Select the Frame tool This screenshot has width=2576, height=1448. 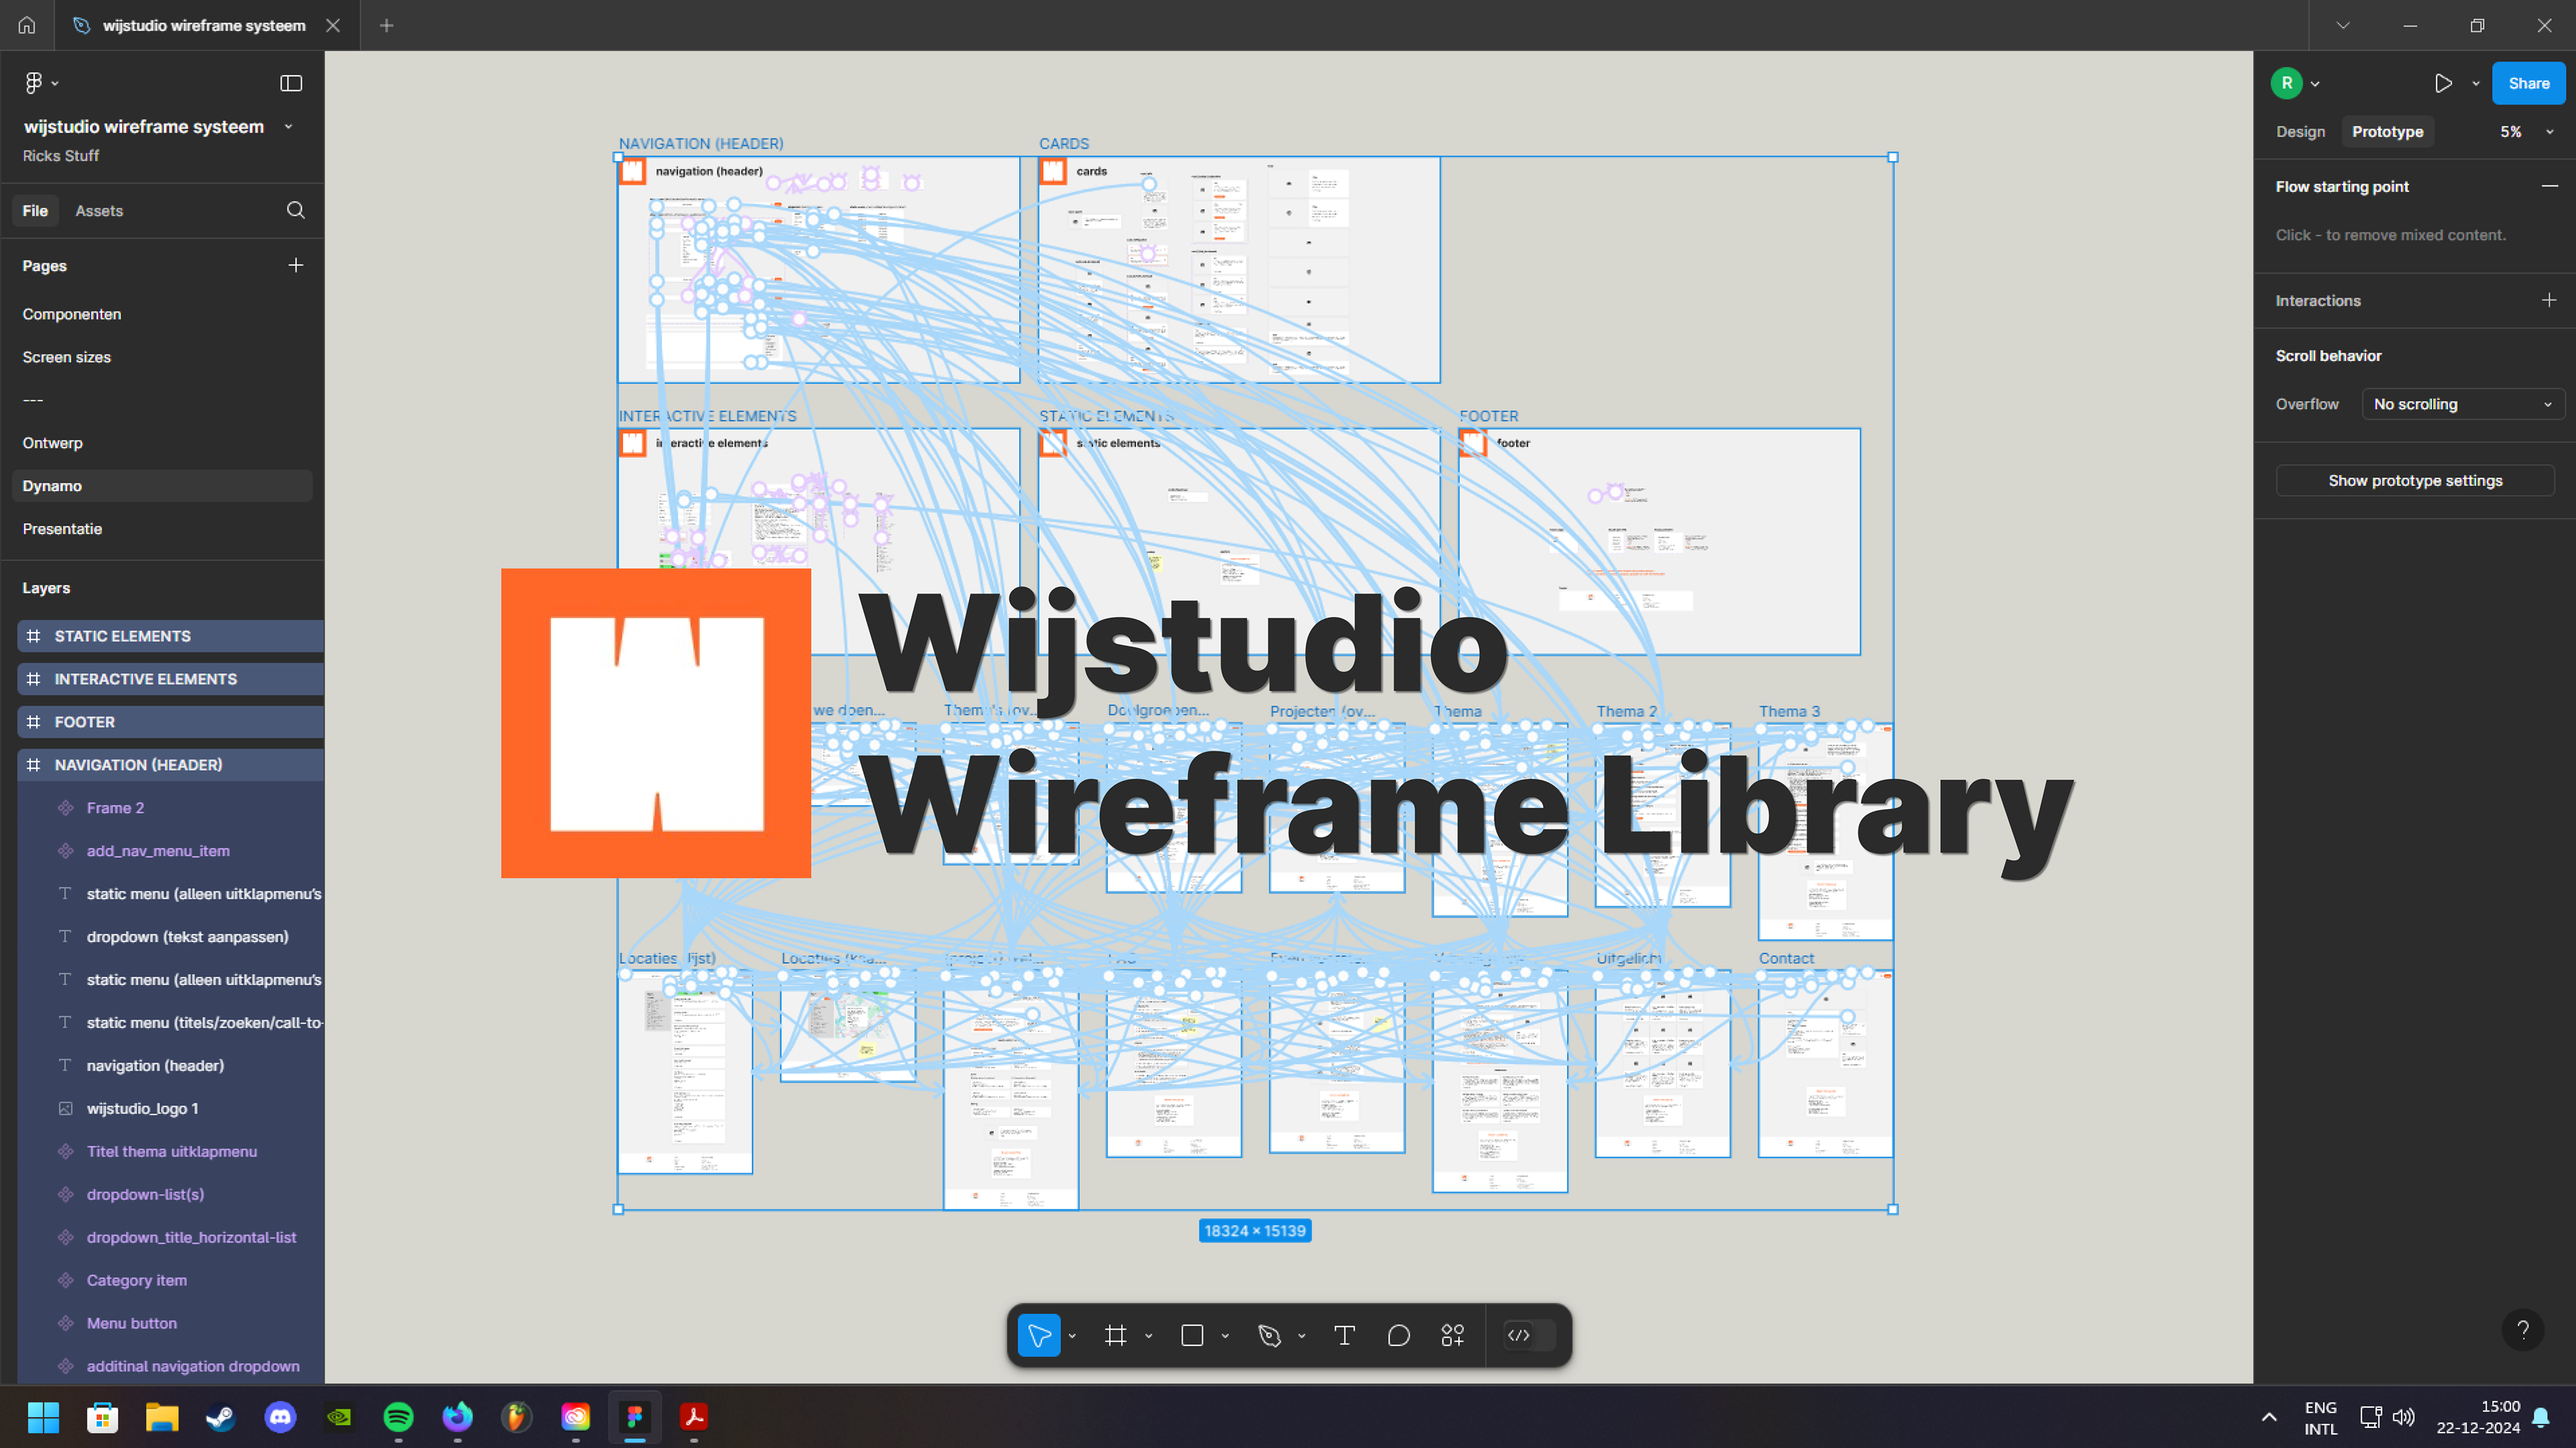(1115, 1335)
